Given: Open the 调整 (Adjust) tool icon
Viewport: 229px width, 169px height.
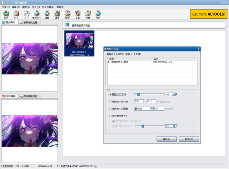Looking at the screenshot, I should click(57, 14).
